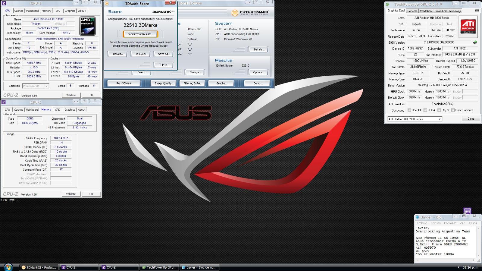Click the To Excel button
The image size is (482, 271).
point(140,54)
